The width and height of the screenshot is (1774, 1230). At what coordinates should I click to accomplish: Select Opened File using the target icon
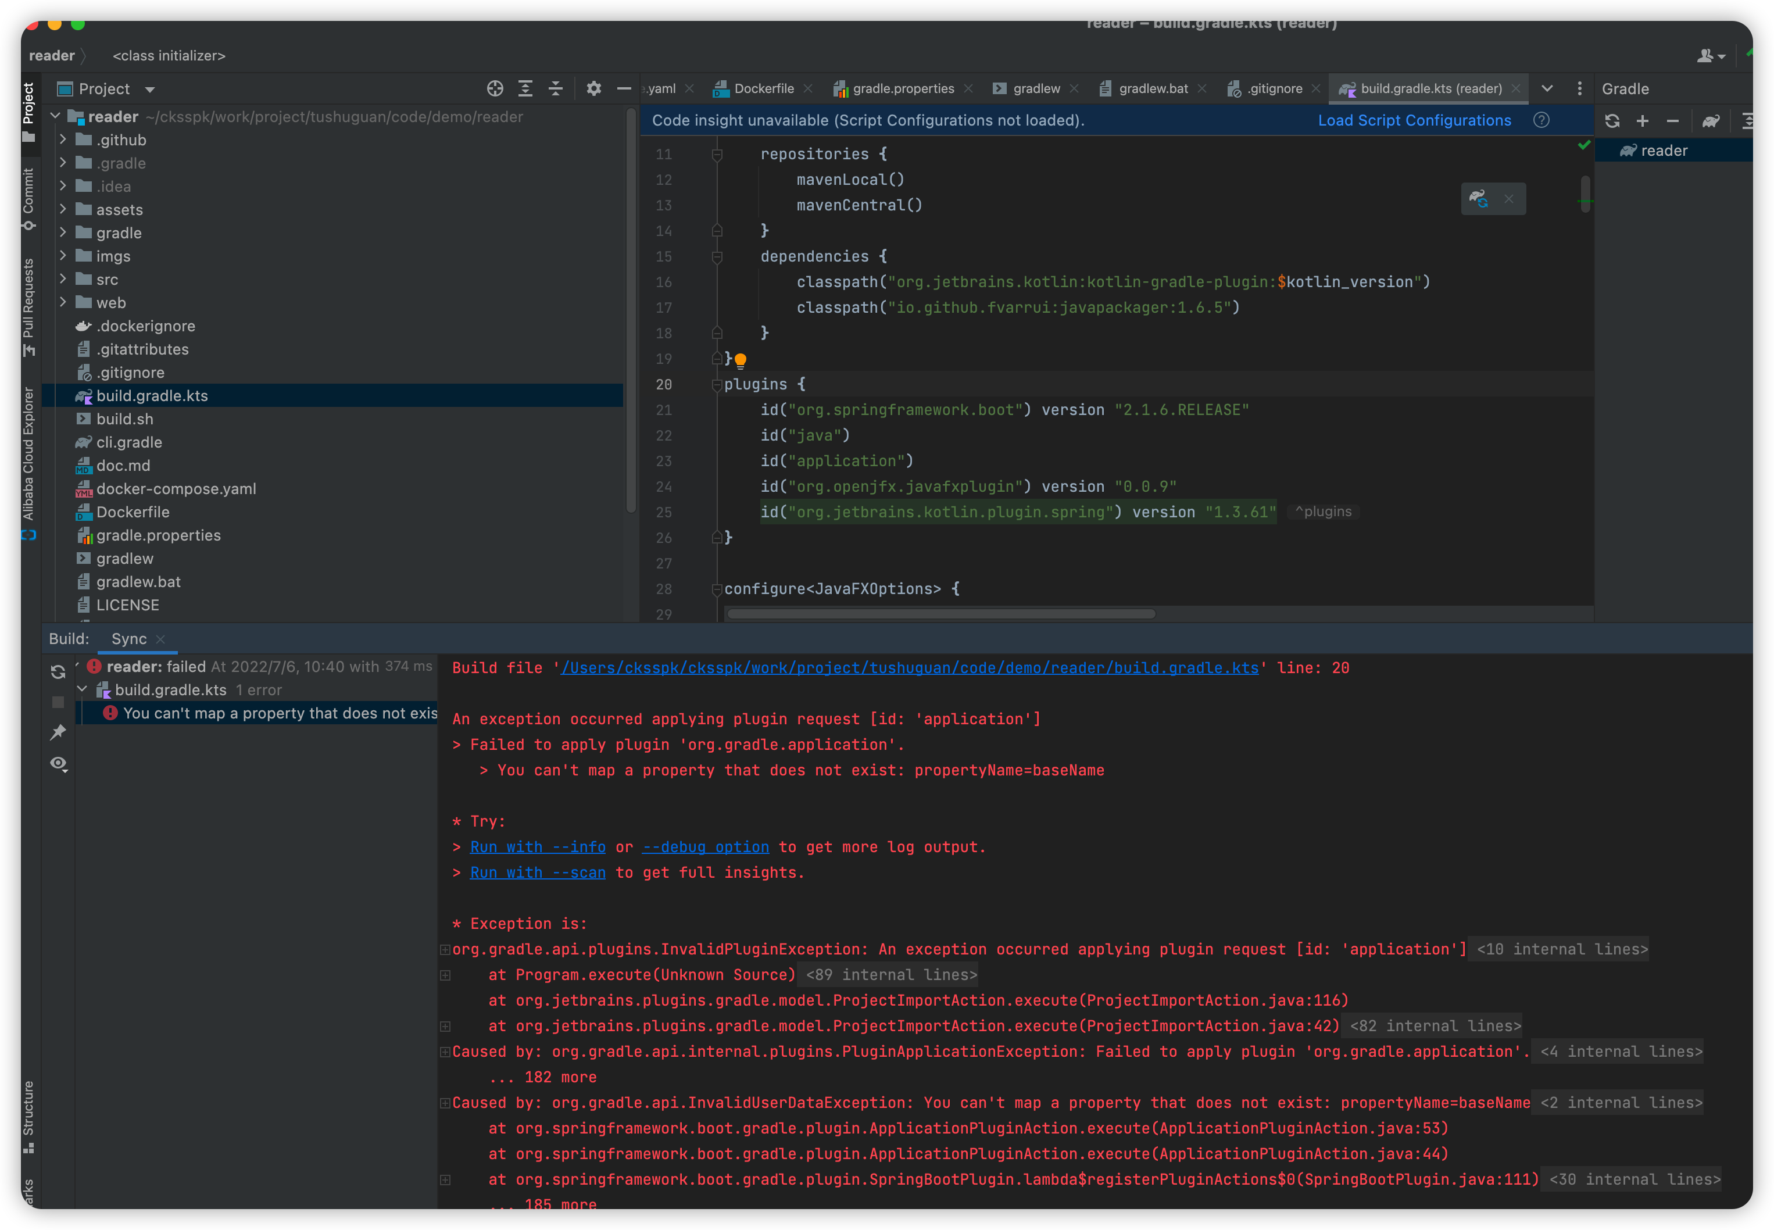click(494, 88)
